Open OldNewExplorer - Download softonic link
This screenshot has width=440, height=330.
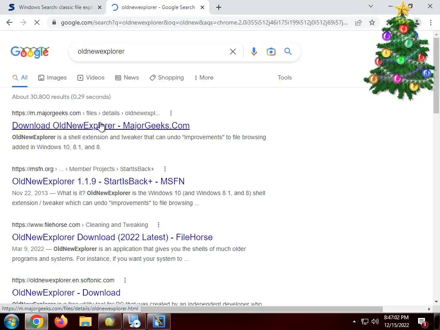66,292
